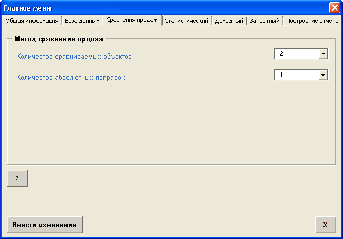Click the absolute corrections value field showing 1
Image resolution: width=343 pixels, height=239 pixels.
tap(297, 75)
